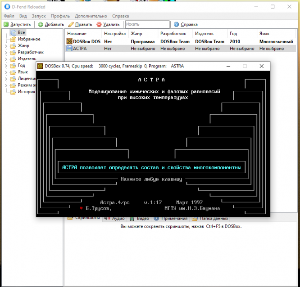The height and width of the screenshot is (287, 300).
Task: Select the АСТРА profile in list
Action: coord(80,49)
